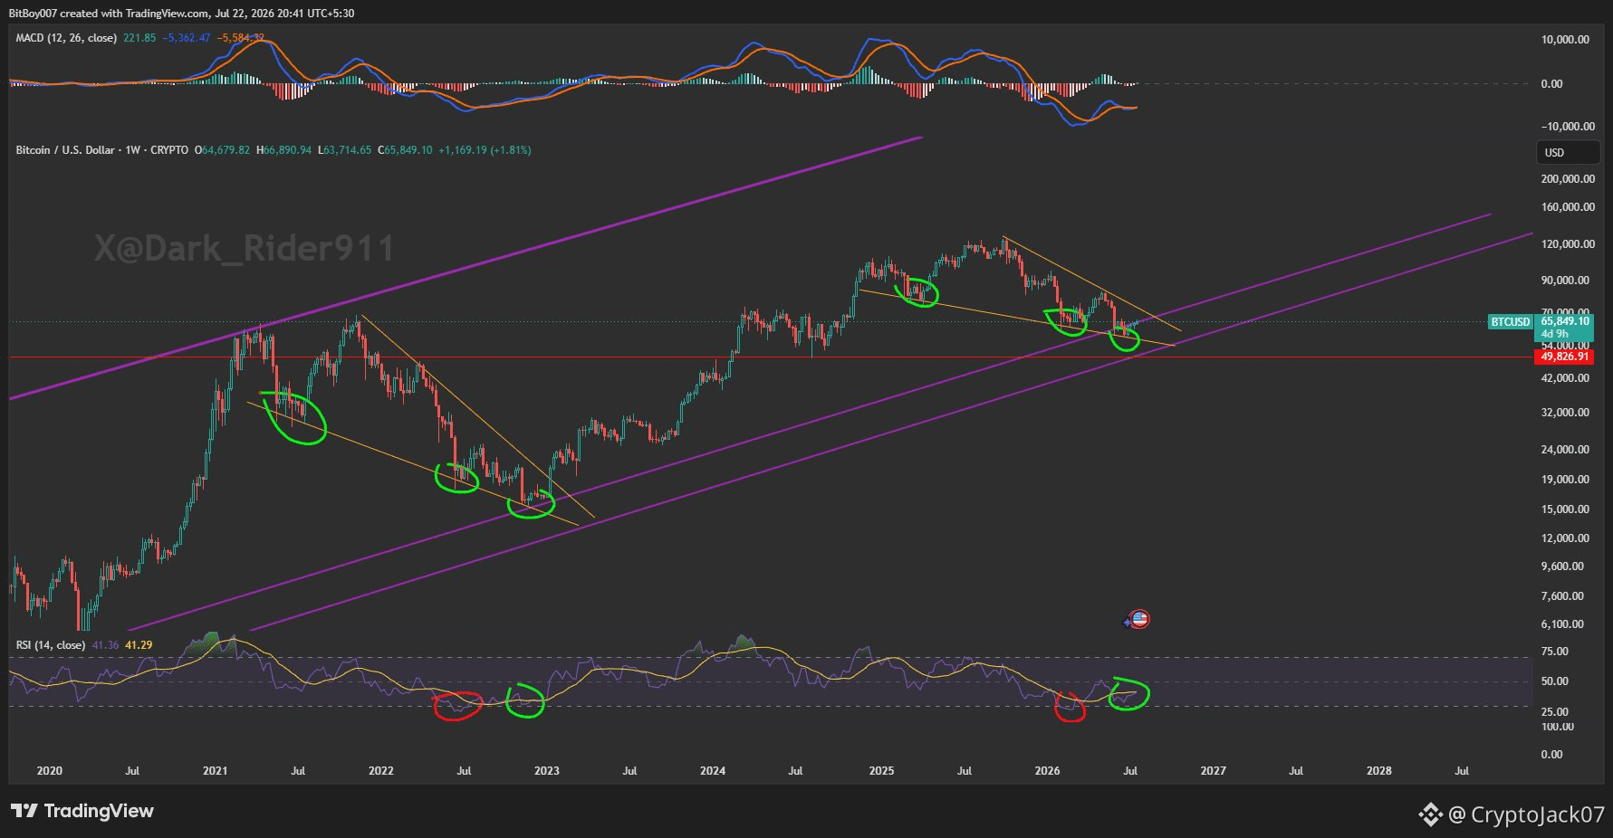
Task: Click the BitBoy007 created with TradingView.com header
Action: coord(181,14)
